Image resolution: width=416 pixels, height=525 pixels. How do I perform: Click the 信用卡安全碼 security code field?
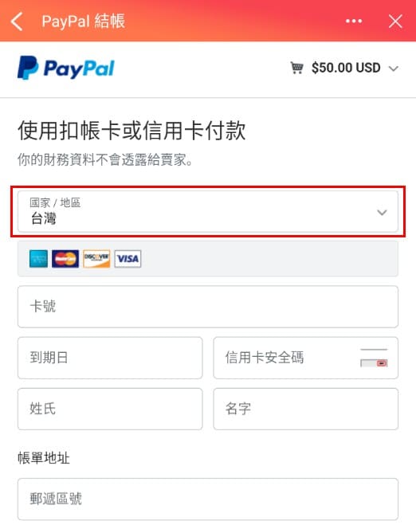pos(305,358)
